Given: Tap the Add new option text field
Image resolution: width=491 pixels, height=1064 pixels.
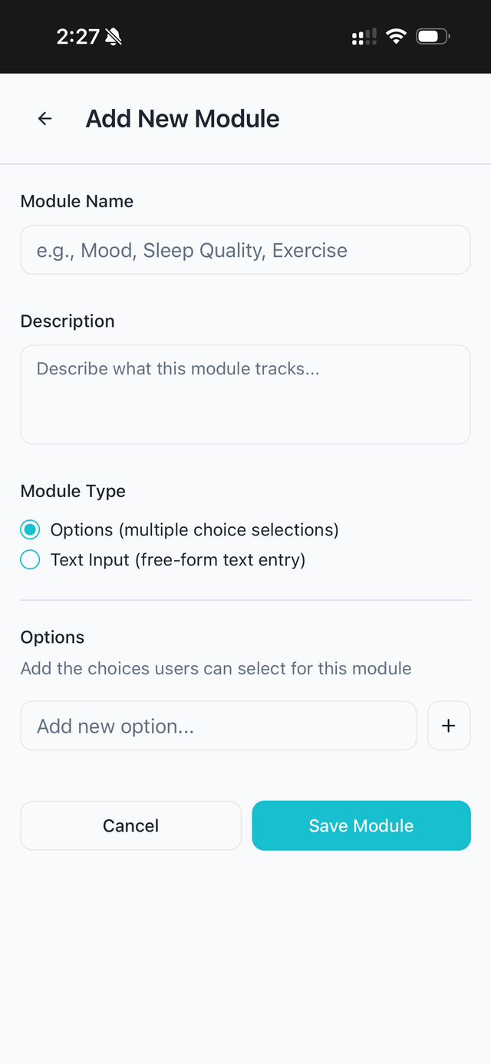Looking at the screenshot, I should click(x=219, y=725).
